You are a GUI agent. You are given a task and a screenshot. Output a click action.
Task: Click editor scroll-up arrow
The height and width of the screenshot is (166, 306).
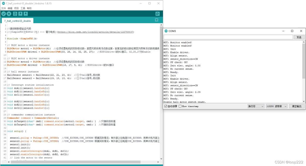tap(161, 25)
